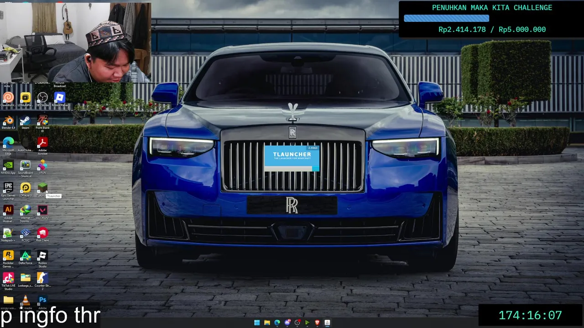The height and width of the screenshot is (328, 584).
Task: Select the Adobe Photoshop desktop icon
Action: 42,300
